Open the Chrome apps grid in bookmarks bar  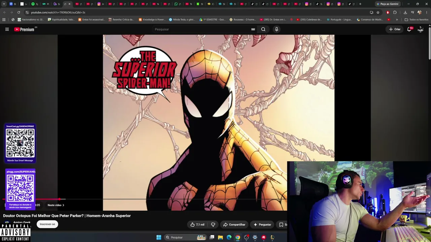coord(4,19)
